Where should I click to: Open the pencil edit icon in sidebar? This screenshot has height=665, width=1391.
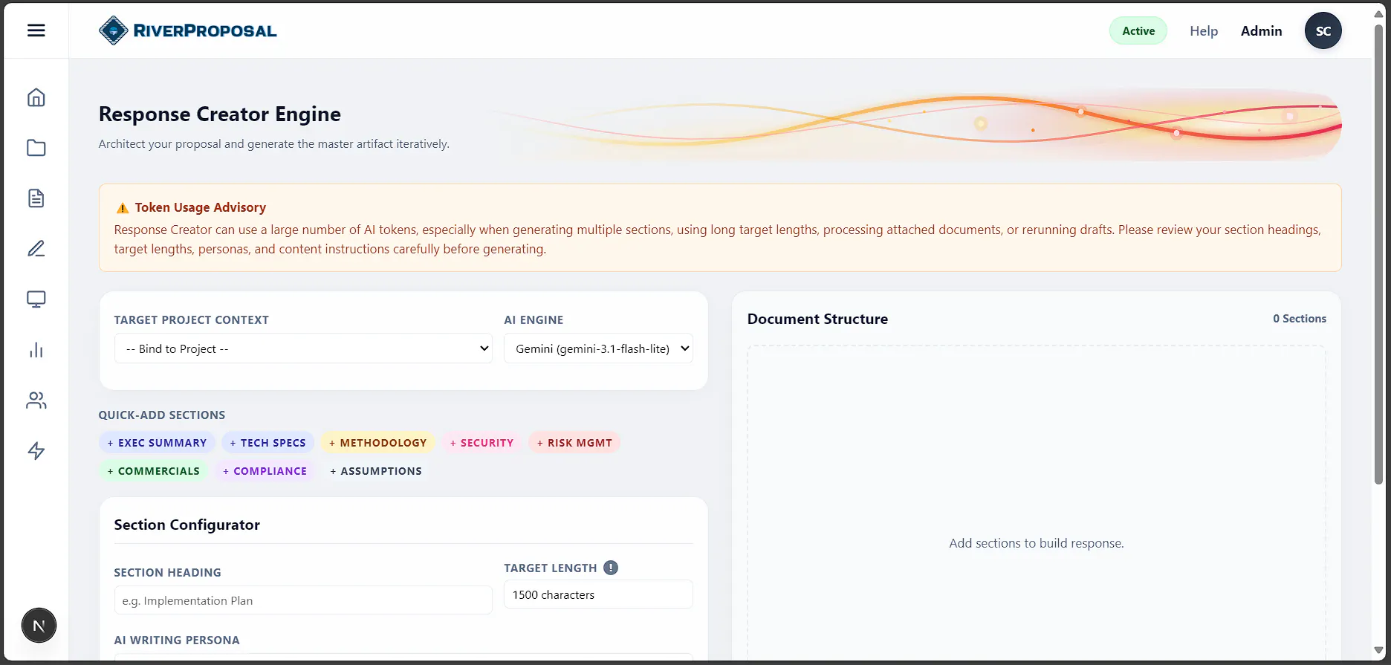[x=36, y=248]
